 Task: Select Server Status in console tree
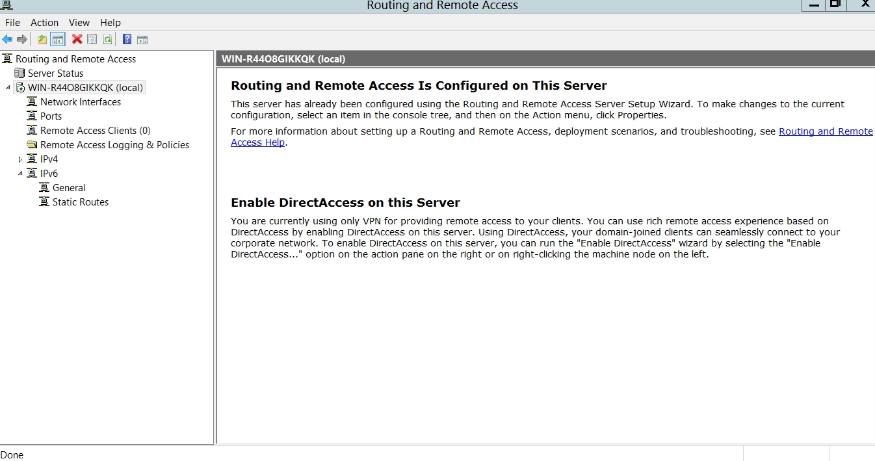click(x=55, y=73)
